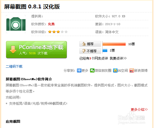
Task: Click the thumbs-up icon on 推荐
Action: point(84,44)
